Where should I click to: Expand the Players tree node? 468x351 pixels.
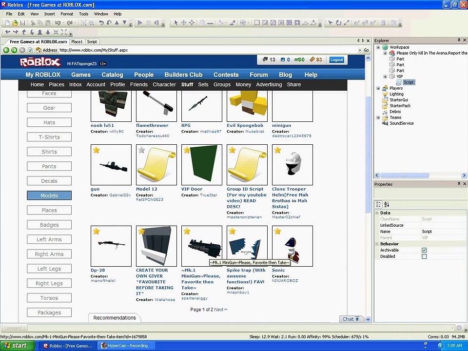(378, 88)
